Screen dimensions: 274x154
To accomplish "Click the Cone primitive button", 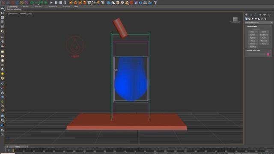I will tap(264, 32).
